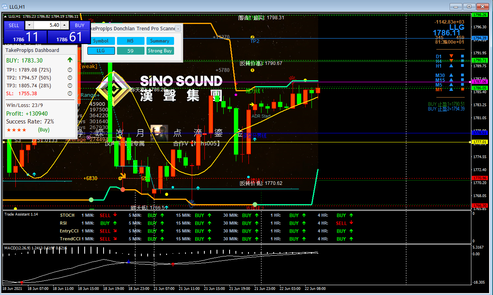Click the Strong Buy cell in scanner

click(x=160, y=51)
